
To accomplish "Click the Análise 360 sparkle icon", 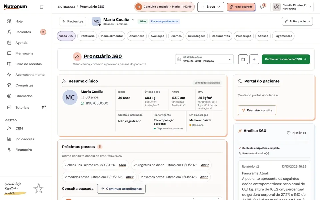I will pos(240,131).
